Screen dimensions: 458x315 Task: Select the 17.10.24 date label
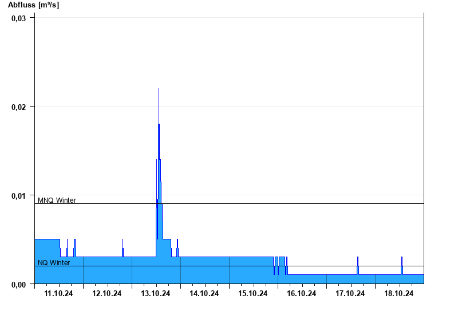click(x=350, y=293)
